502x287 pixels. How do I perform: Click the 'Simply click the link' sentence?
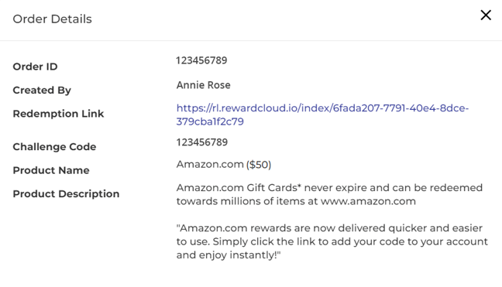coord(350,241)
